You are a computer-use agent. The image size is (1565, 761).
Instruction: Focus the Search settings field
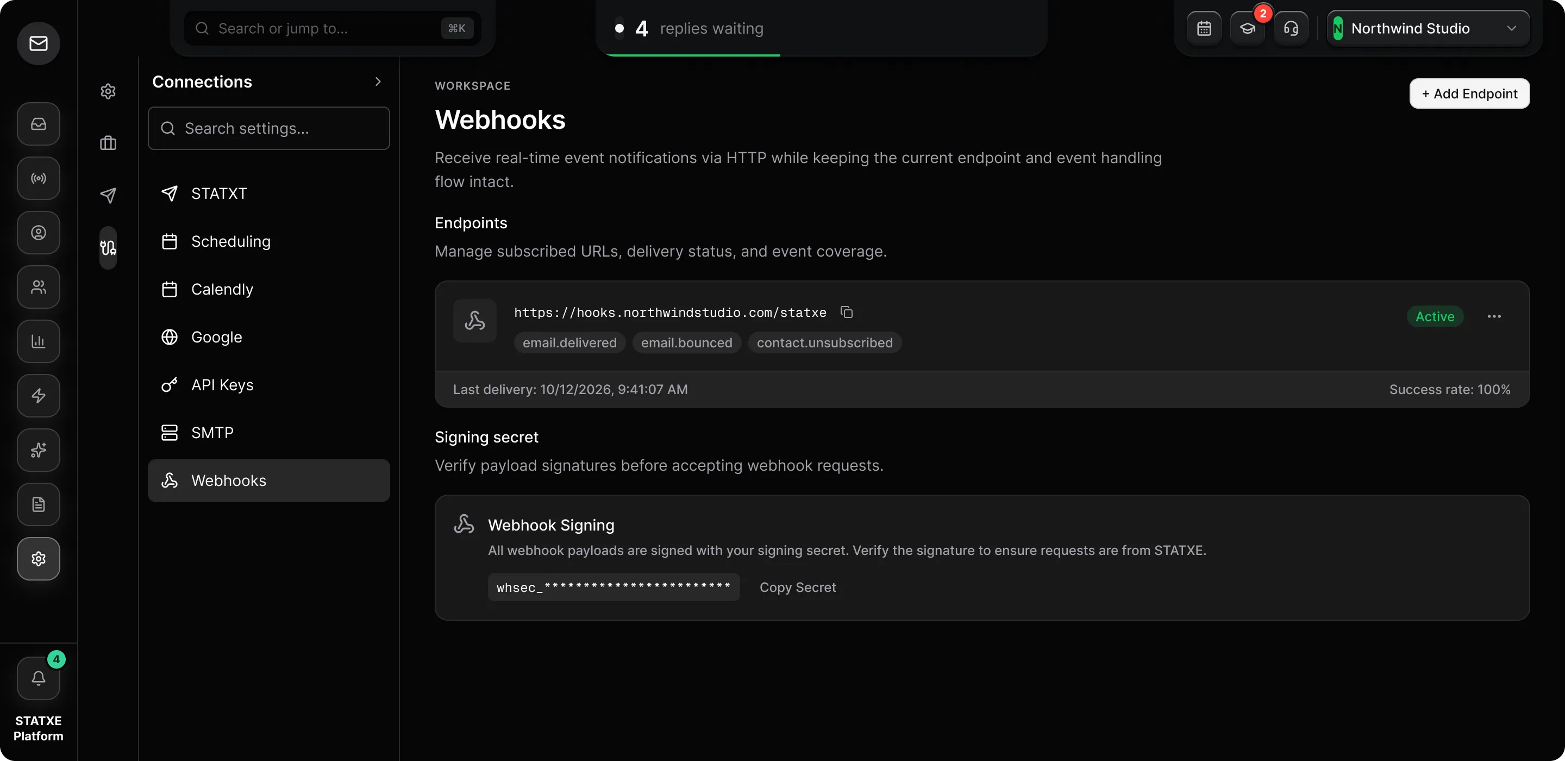pos(268,128)
